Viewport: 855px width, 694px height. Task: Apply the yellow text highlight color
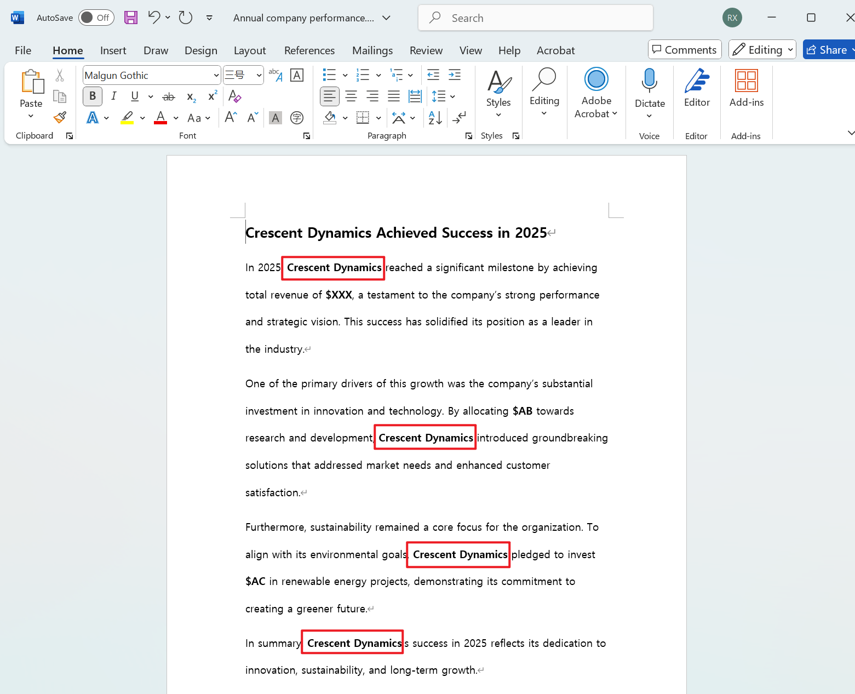(127, 118)
